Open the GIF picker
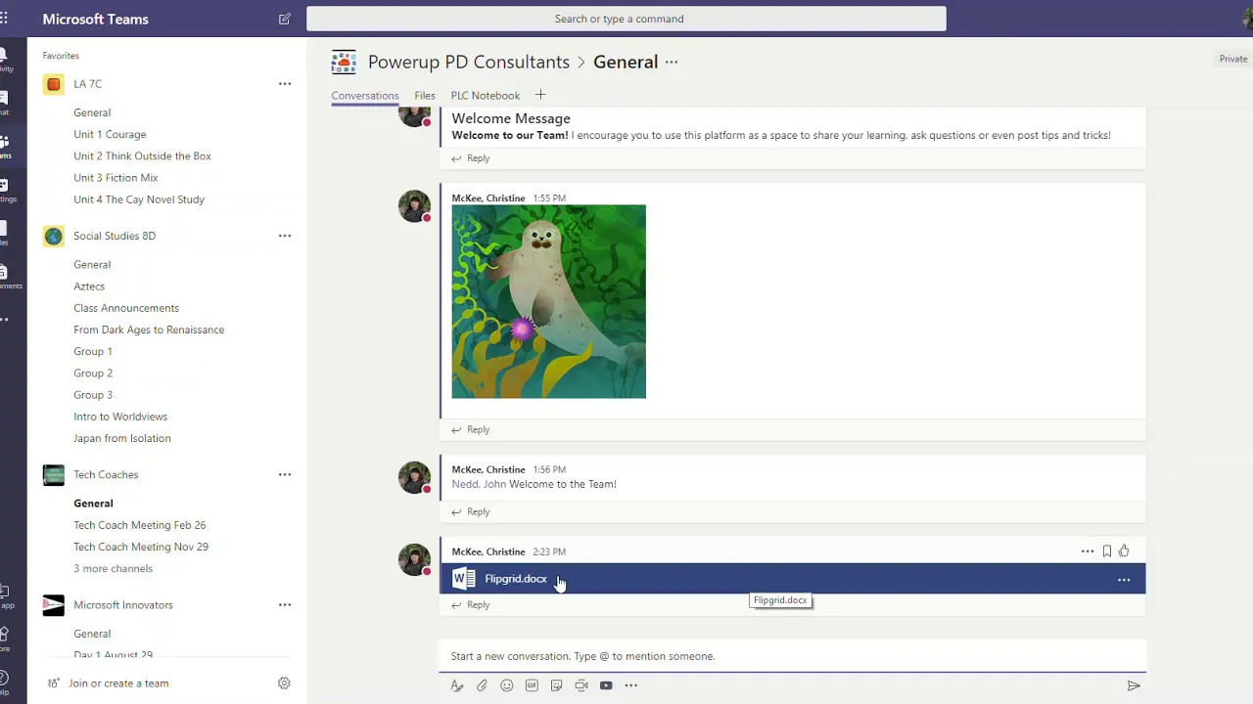 click(x=532, y=685)
